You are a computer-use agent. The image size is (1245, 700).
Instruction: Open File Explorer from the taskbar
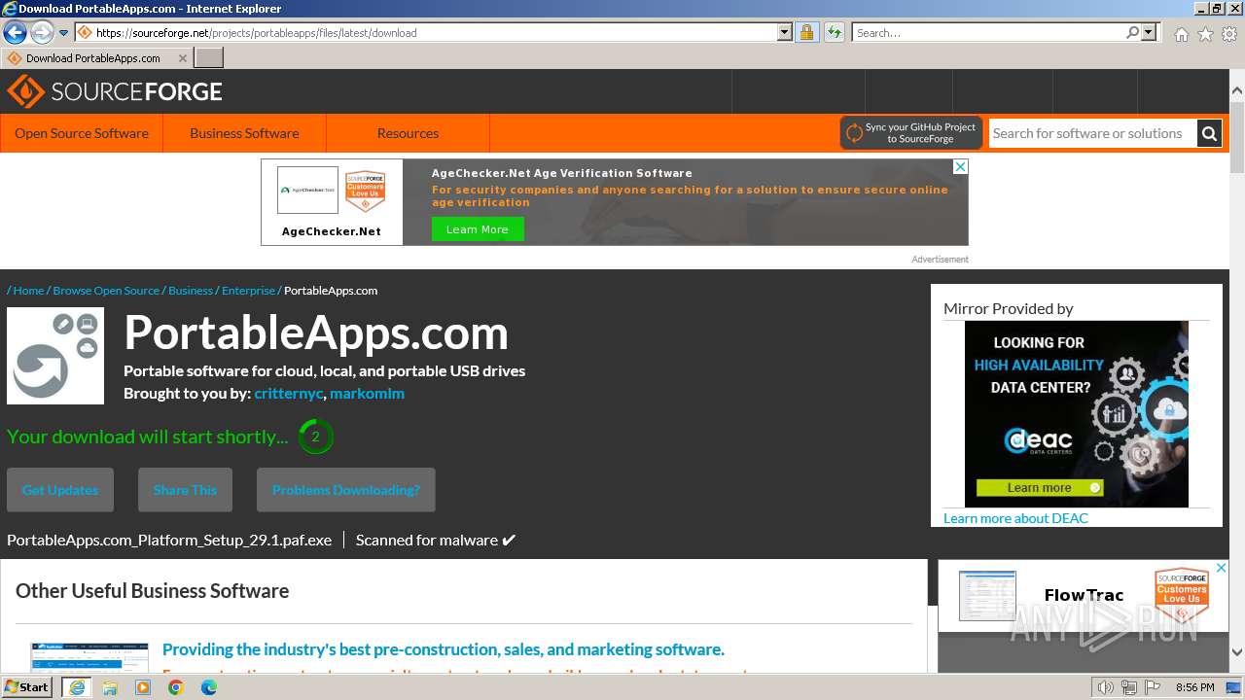110,687
